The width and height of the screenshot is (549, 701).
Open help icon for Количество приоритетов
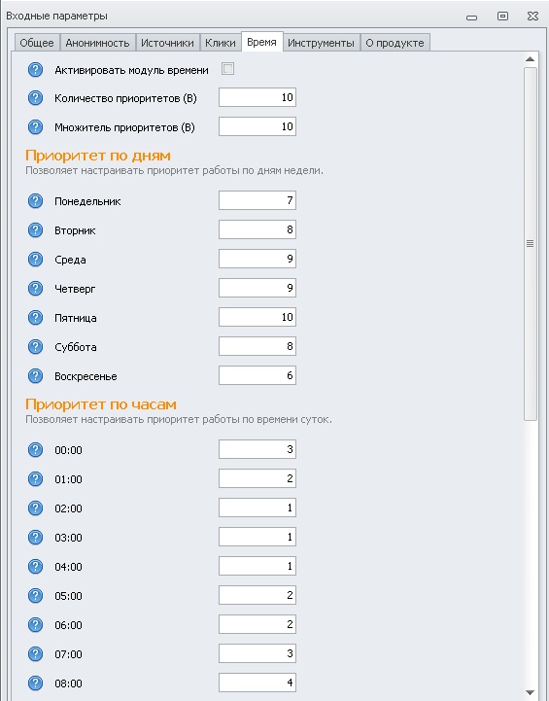coord(35,98)
